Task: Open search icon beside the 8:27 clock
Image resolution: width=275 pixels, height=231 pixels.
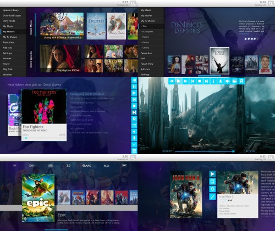Action: [133, 3]
